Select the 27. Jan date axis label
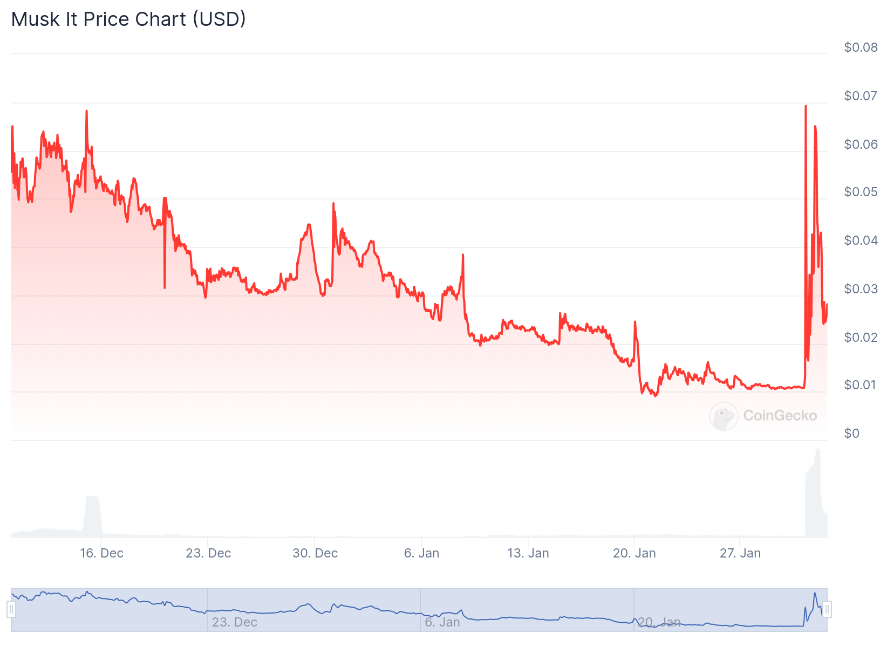This screenshot has width=887, height=647. 740,553
